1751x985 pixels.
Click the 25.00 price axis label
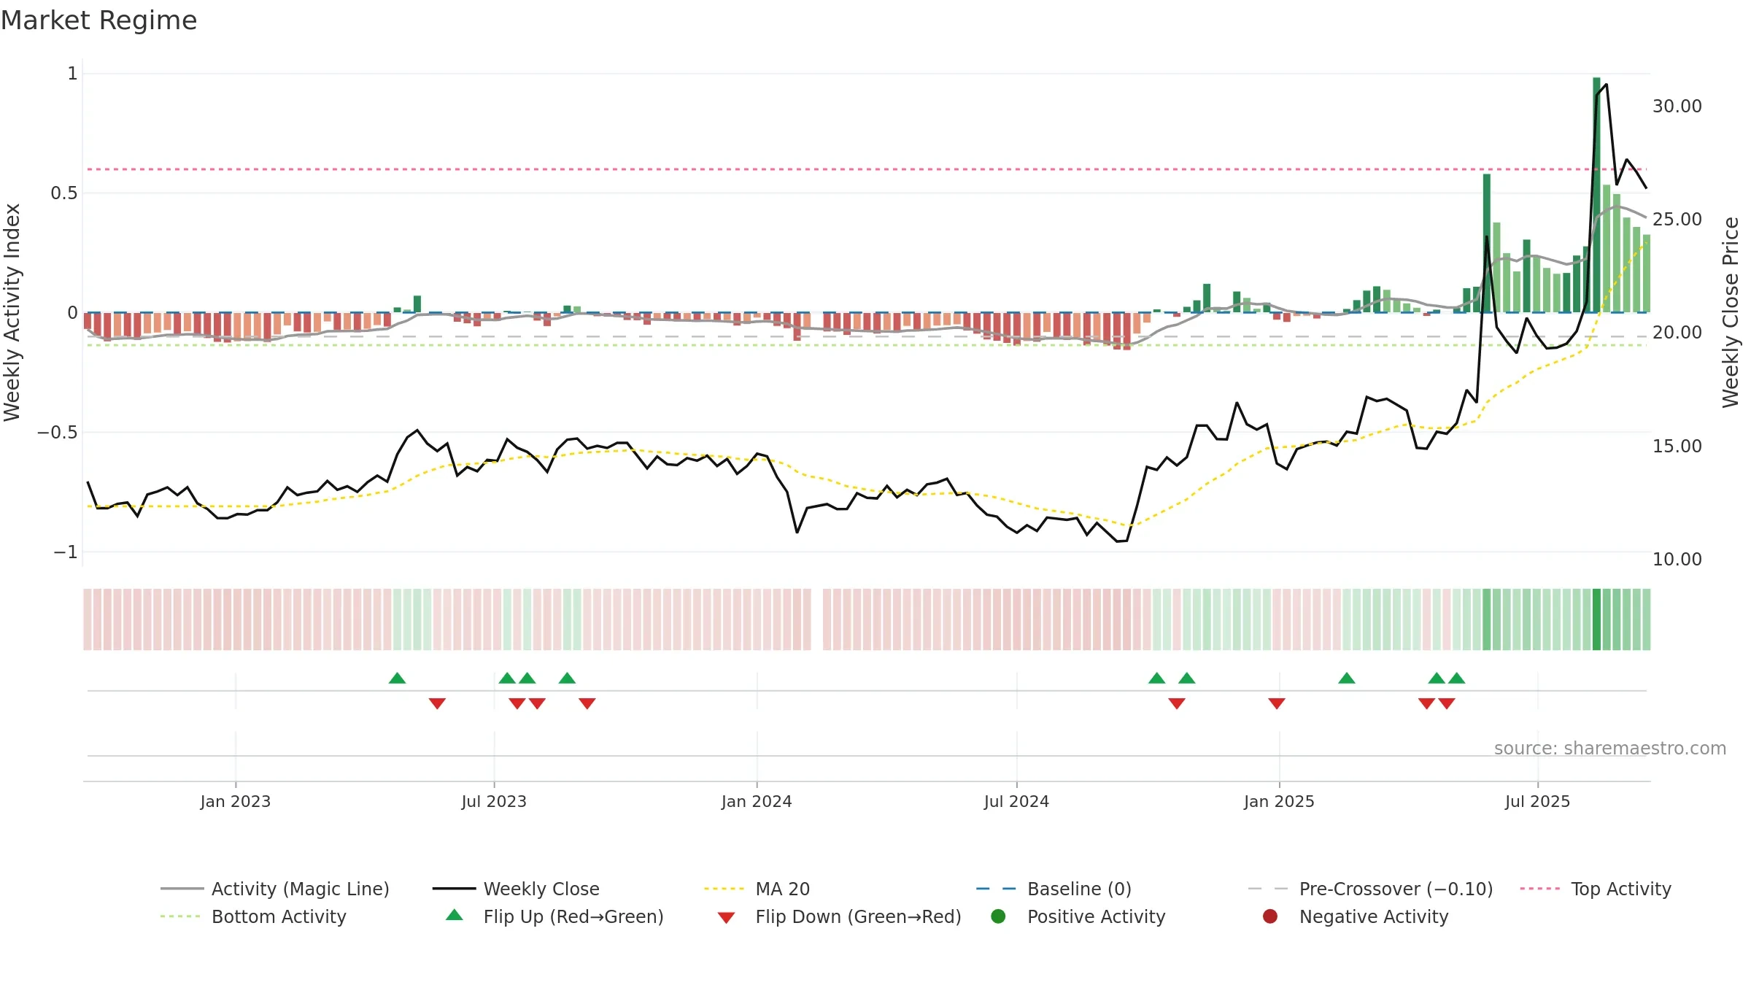pyautogui.click(x=1677, y=220)
